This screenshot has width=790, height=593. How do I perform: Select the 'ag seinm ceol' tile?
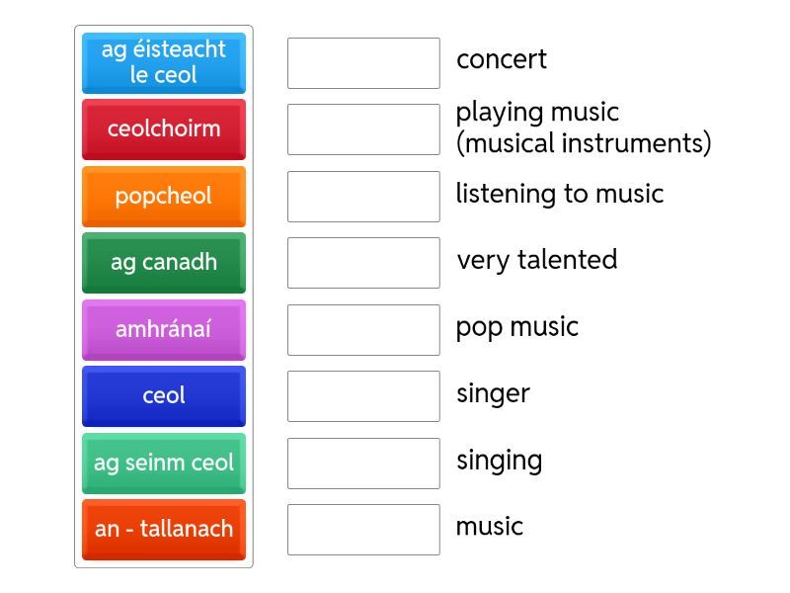164,463
